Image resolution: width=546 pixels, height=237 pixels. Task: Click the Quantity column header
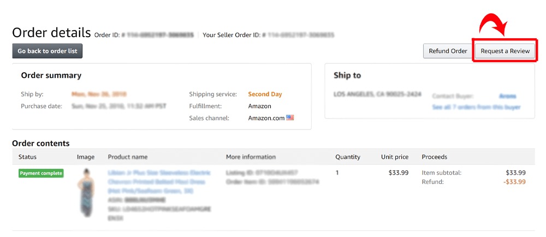point(348,157)
